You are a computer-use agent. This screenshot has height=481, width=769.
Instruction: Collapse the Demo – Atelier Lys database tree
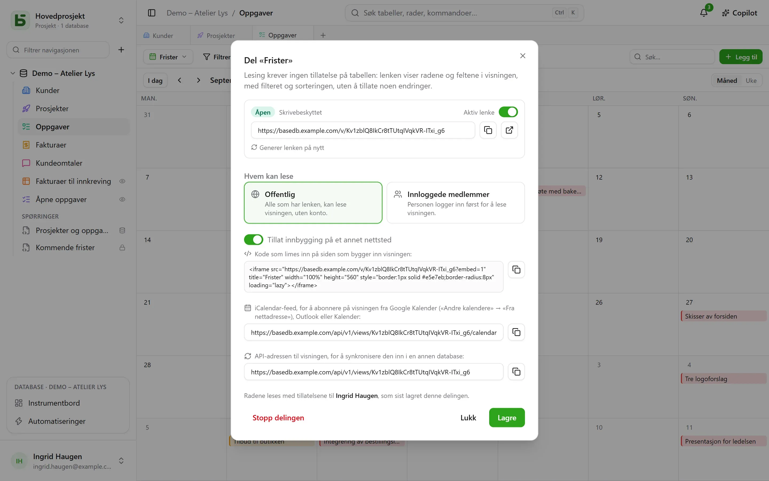[x=13, y=73]
